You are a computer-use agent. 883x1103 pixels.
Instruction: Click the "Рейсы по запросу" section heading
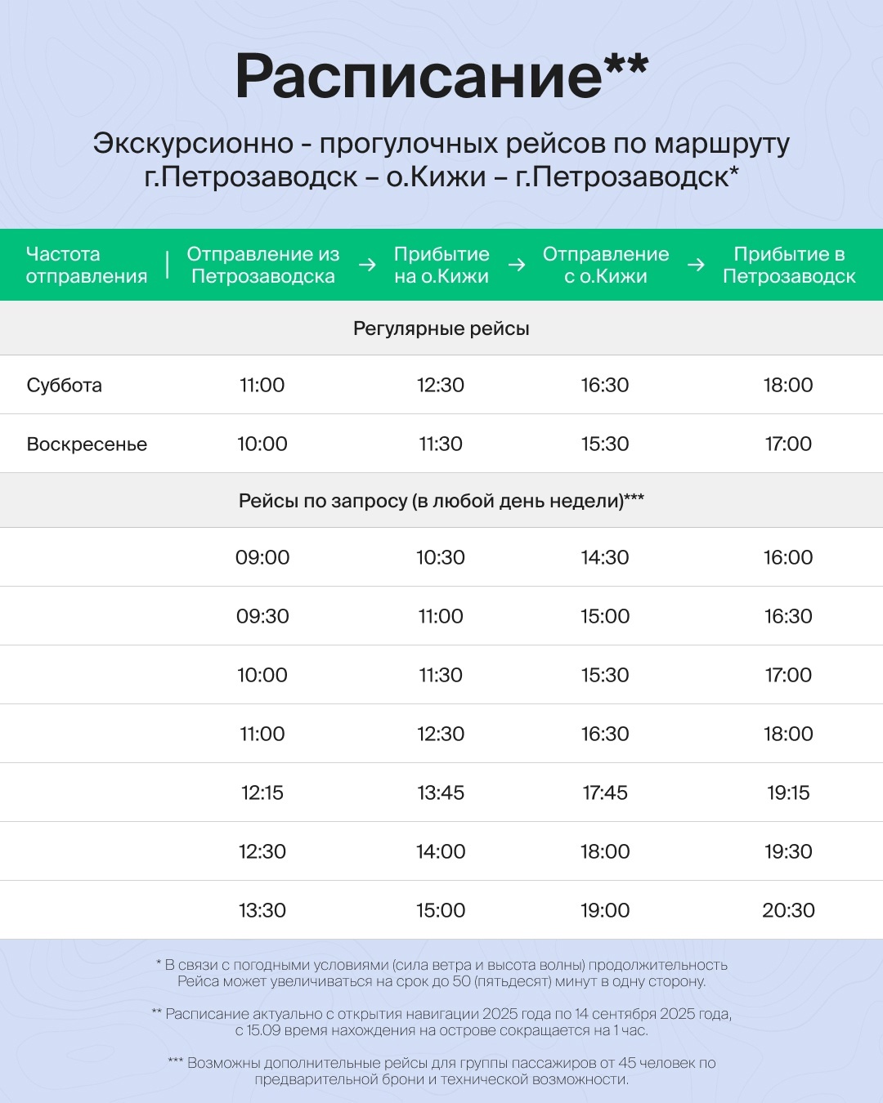point(441,501)
